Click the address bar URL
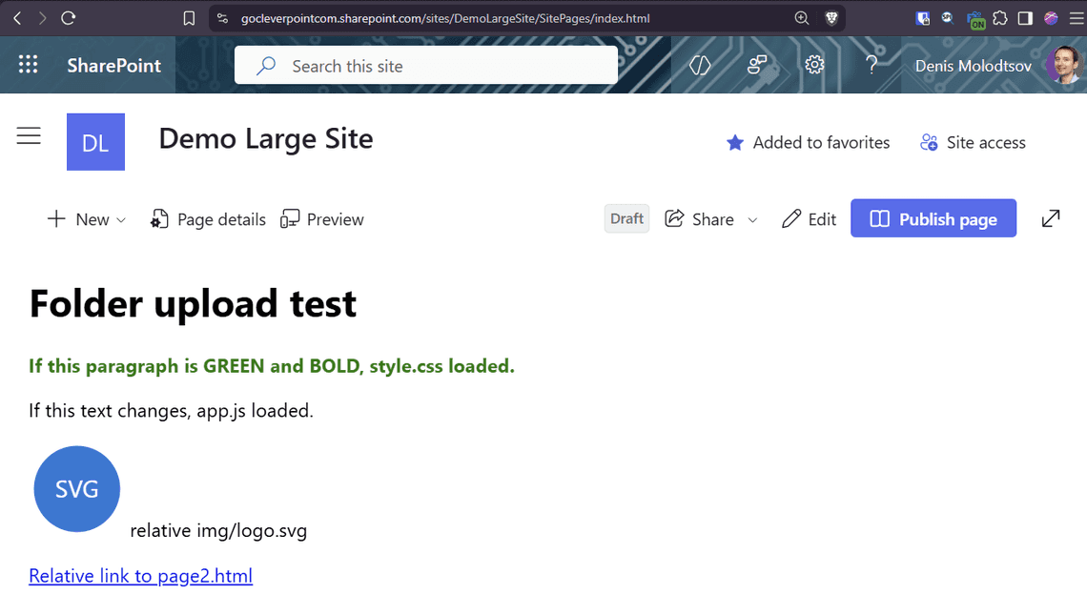This screenshot has width=1087, height=615. pyautogui.click(x=445, y=18)
